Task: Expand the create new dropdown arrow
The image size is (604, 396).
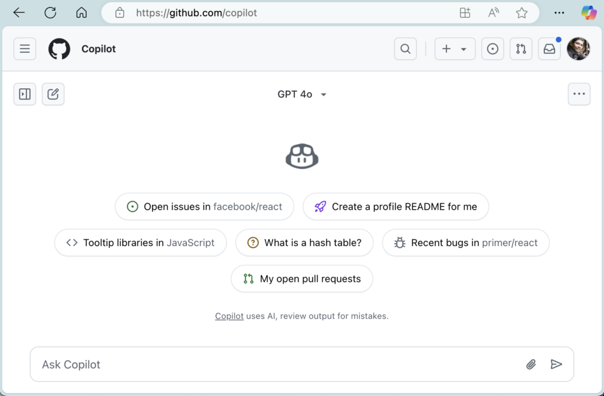Action: coord(462,49)
